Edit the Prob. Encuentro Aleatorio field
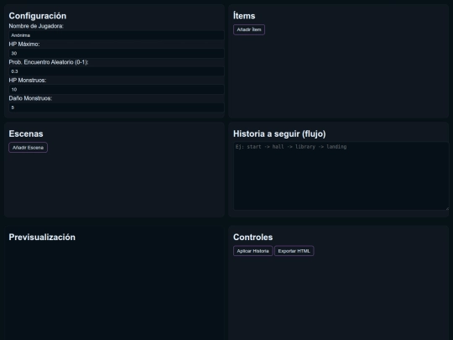The width and height of the screenshot is (453, 340). (117, 71)
